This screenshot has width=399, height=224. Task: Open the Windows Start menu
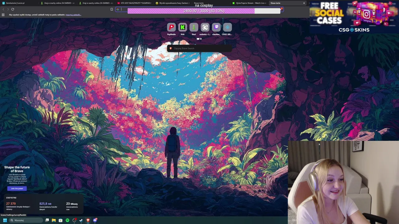[5, 220]
